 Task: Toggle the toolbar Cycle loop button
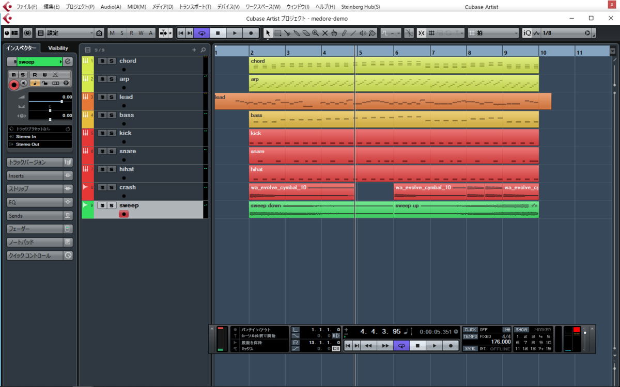coord(202,33)
